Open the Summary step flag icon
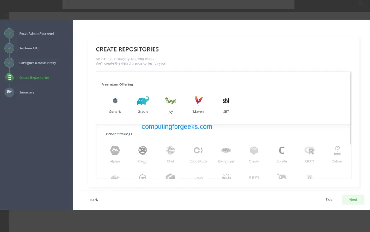Image resolution: width=370 pixels, height=232 pixels. pos(9,92)
